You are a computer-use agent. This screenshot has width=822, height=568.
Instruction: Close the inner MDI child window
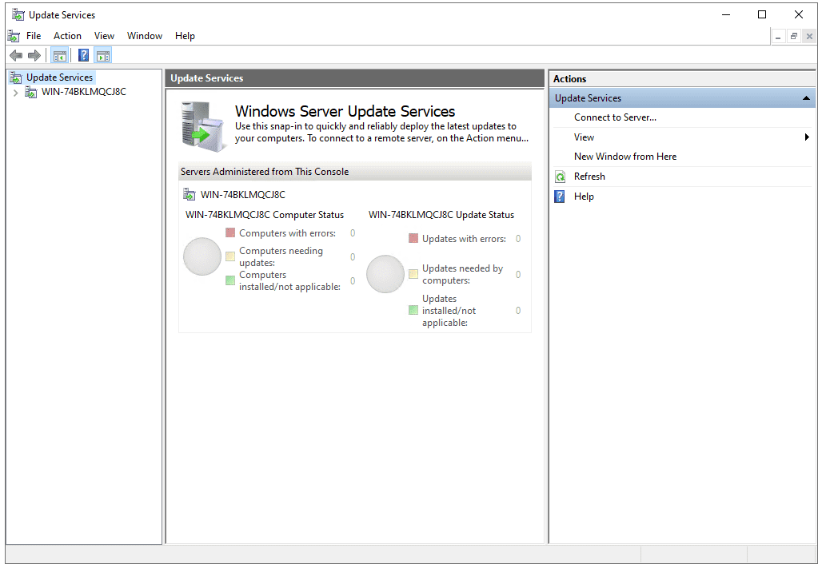[x=809, y=36]
